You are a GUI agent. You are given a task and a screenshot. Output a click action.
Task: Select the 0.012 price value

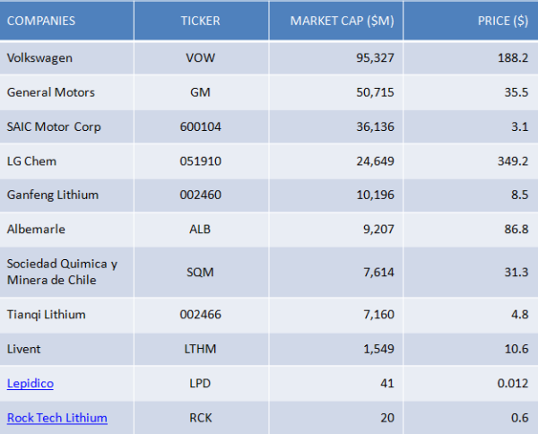coord(513,383)
